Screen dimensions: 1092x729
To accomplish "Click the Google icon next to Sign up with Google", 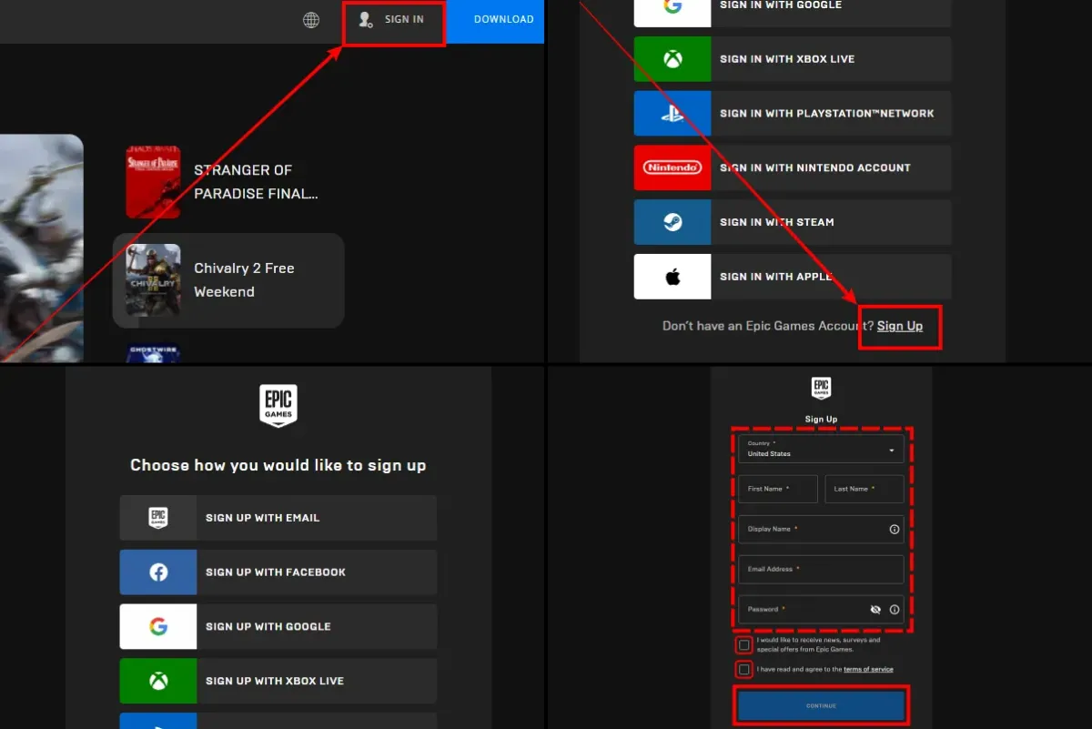I will [158, 627].
